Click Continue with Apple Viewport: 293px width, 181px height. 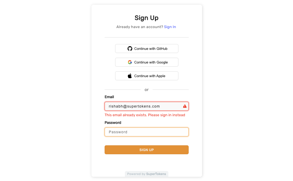(147, 76)
